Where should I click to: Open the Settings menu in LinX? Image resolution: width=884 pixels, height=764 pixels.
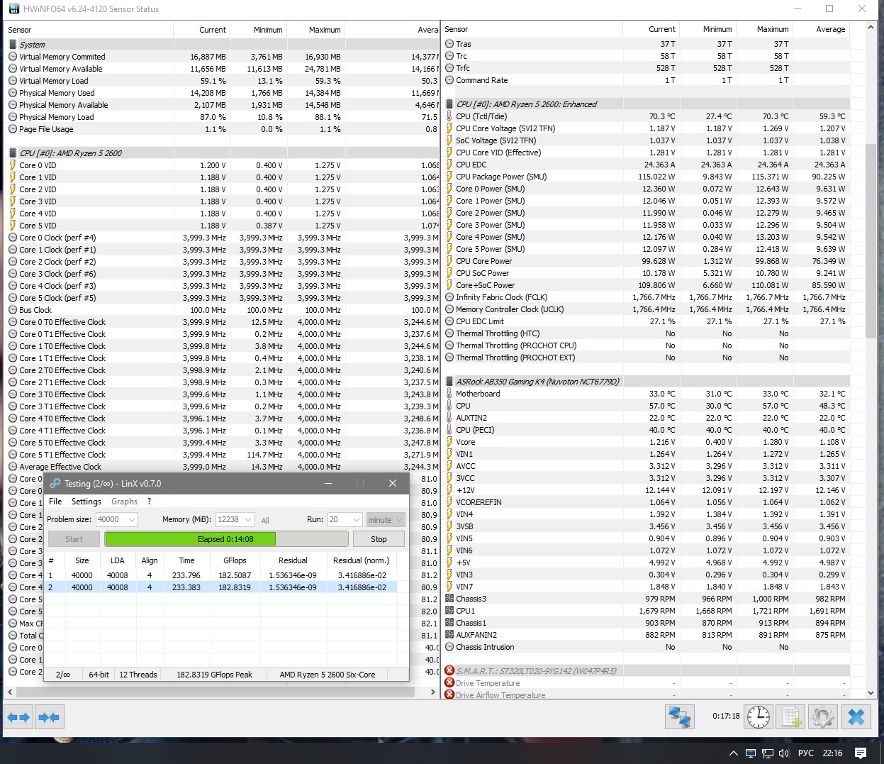coord(86,502)
